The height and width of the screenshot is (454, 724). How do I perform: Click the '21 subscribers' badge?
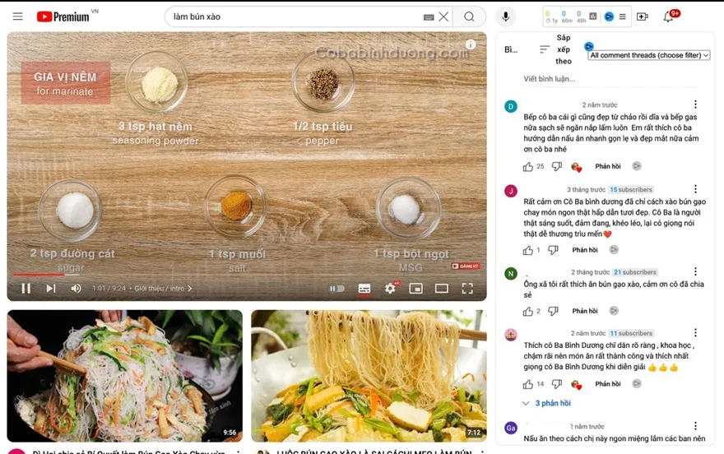[x=635, y=272]
